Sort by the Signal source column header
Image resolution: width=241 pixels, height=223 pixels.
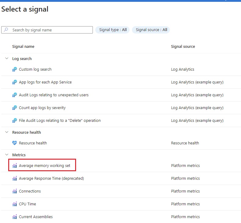click(183, 46)
